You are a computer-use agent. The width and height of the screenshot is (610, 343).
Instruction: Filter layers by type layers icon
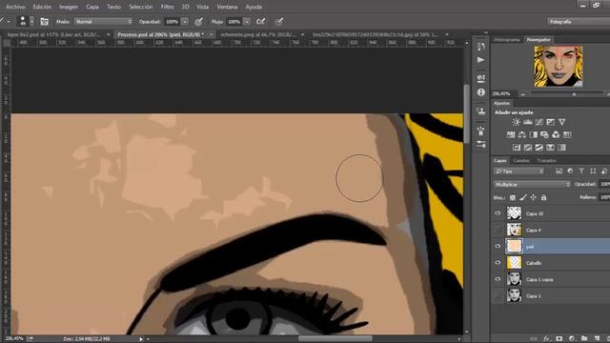[x=581, y=171]
